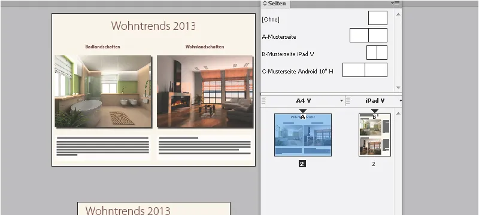Select B-Musterseite iPad V label
479x215 pixels.
[288, 54]
